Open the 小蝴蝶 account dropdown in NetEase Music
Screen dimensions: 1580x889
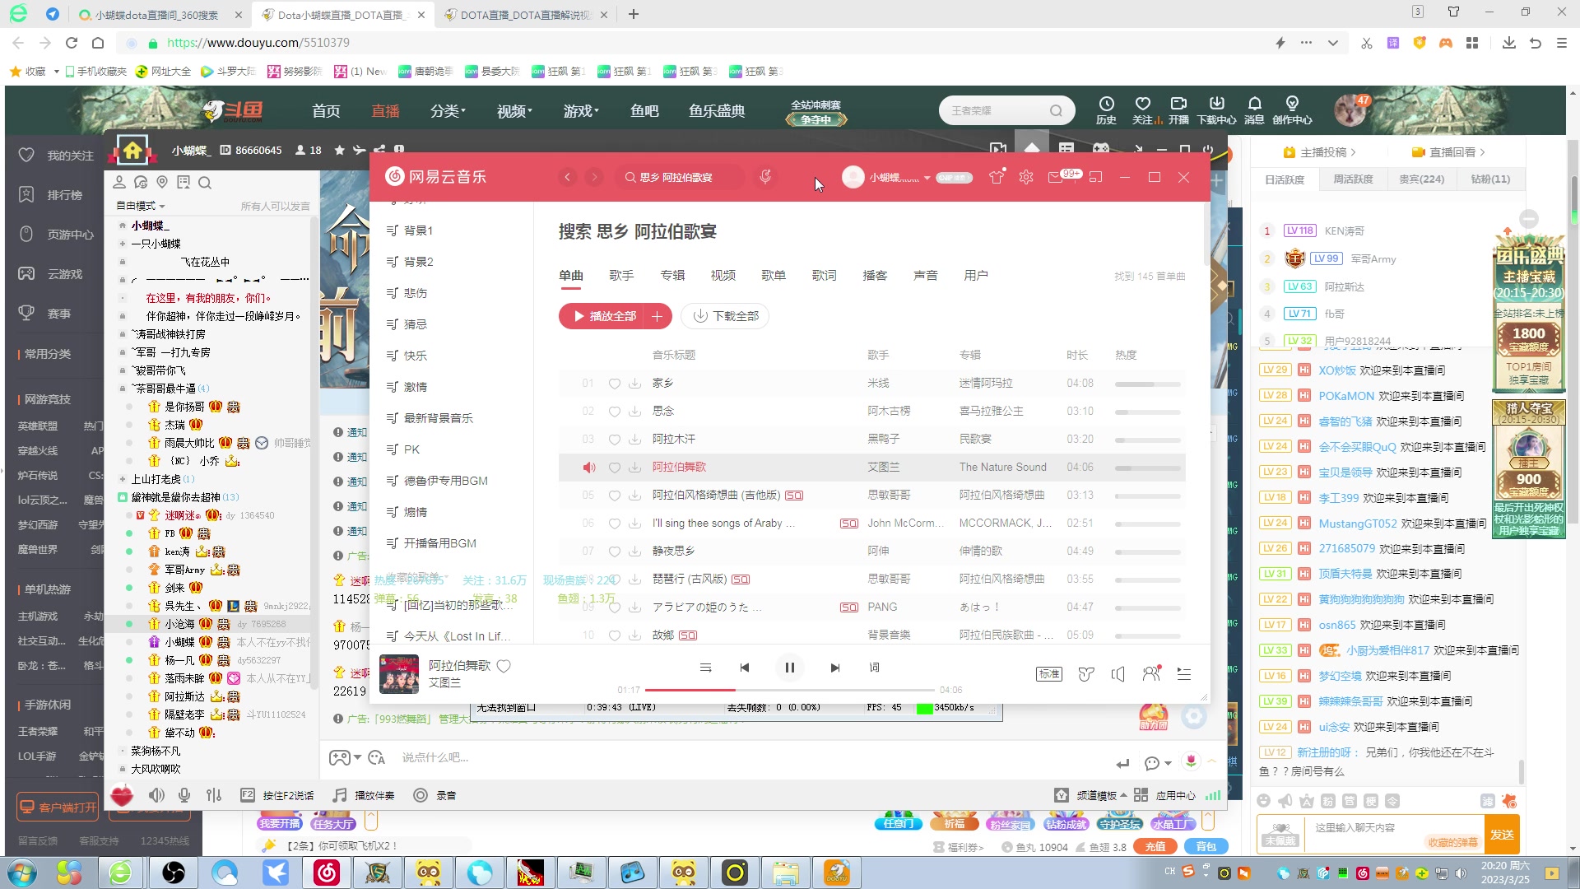[x=927, y=178]
